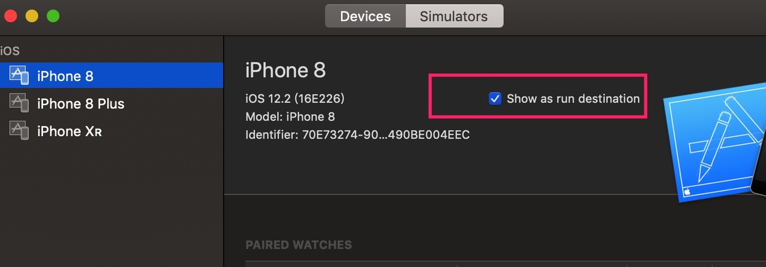The image size is (766, 267).
Task: Click the iOS section header in sidebar
Action: pyautogui.click(x=10, y=52)
